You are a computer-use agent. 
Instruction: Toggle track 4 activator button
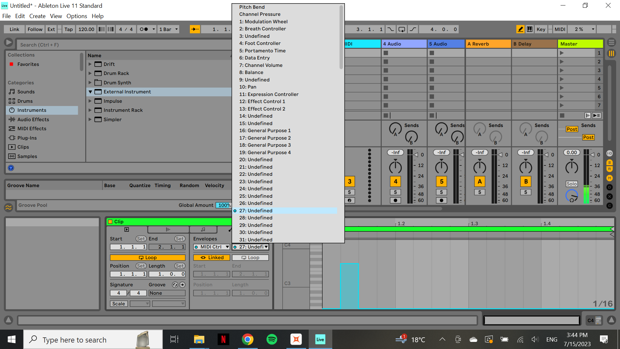pyautogui.click(x=395, y=182)
